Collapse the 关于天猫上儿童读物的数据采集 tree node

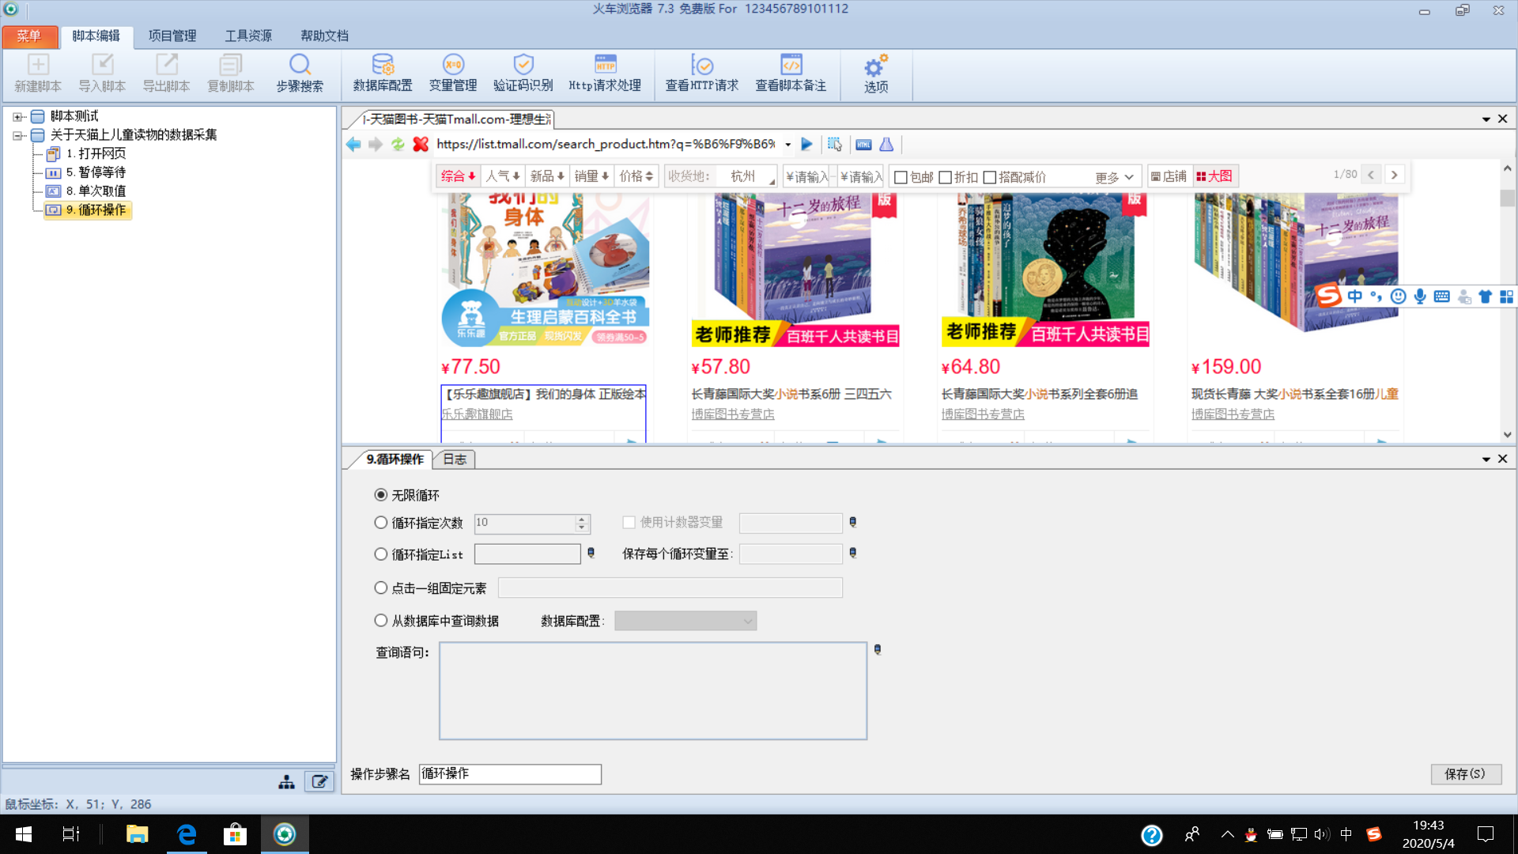coord(17,135)
